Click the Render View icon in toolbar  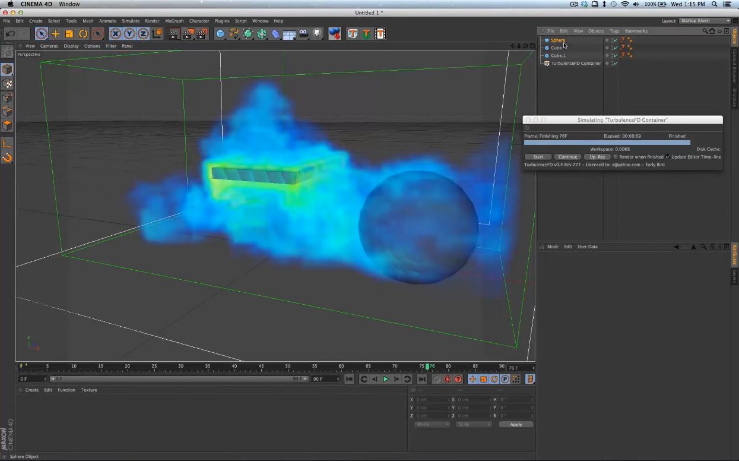tap(172, 34)
